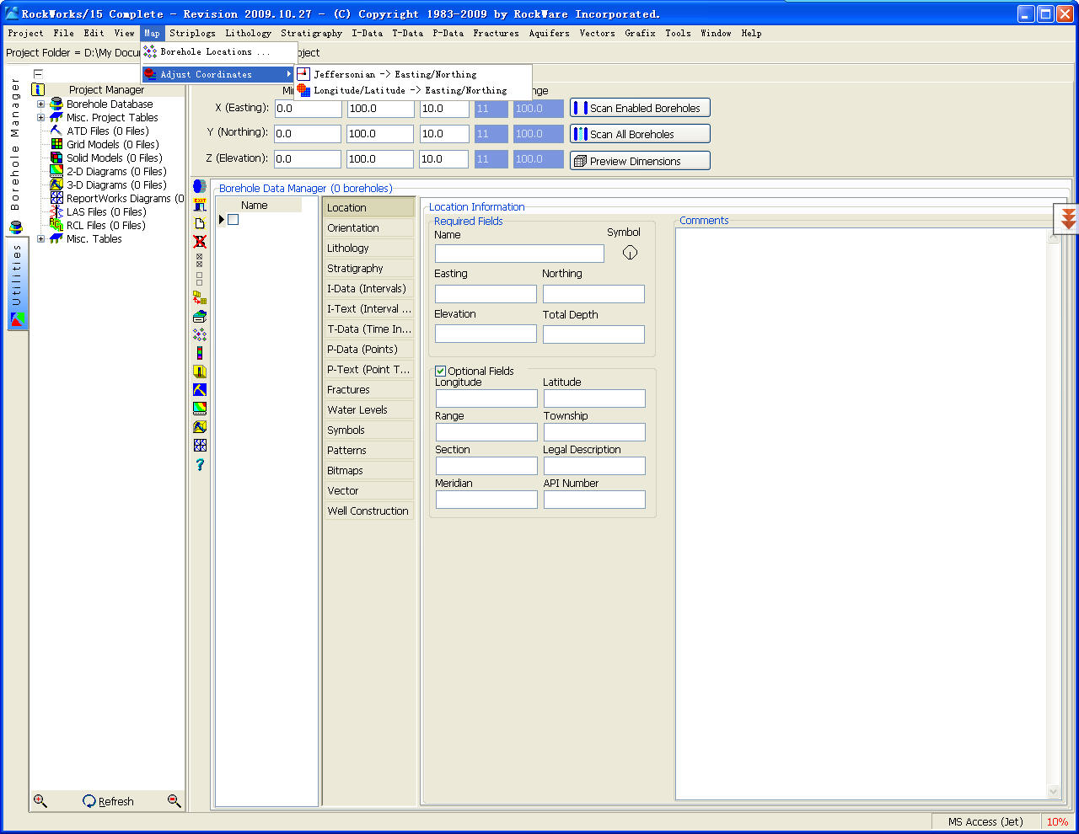Collapse the Project Manager panel minus box

coord(38,74)
